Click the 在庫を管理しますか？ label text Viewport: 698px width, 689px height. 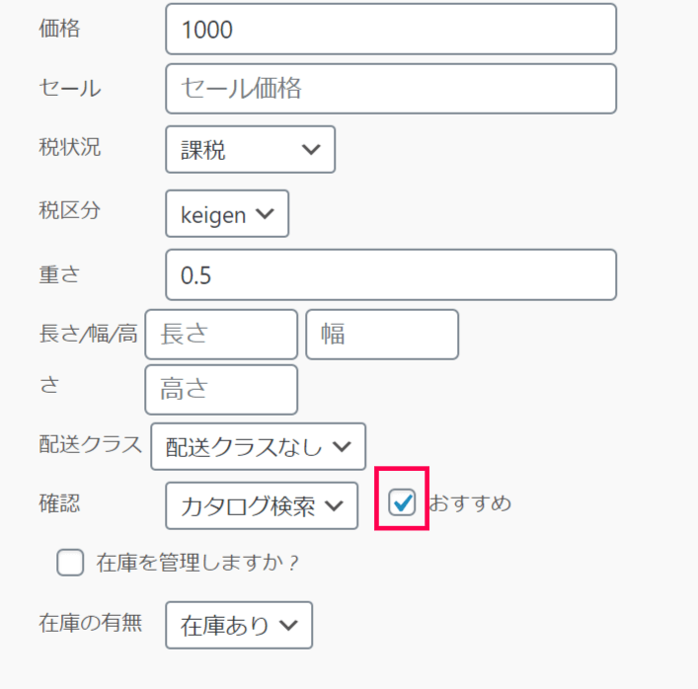[x=197, y=563]
